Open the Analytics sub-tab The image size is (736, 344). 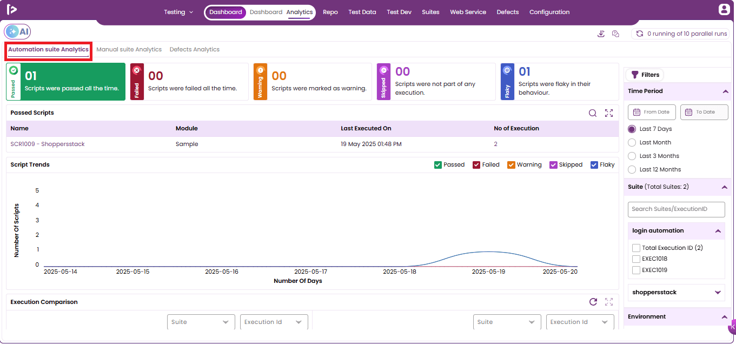[300, 12]
